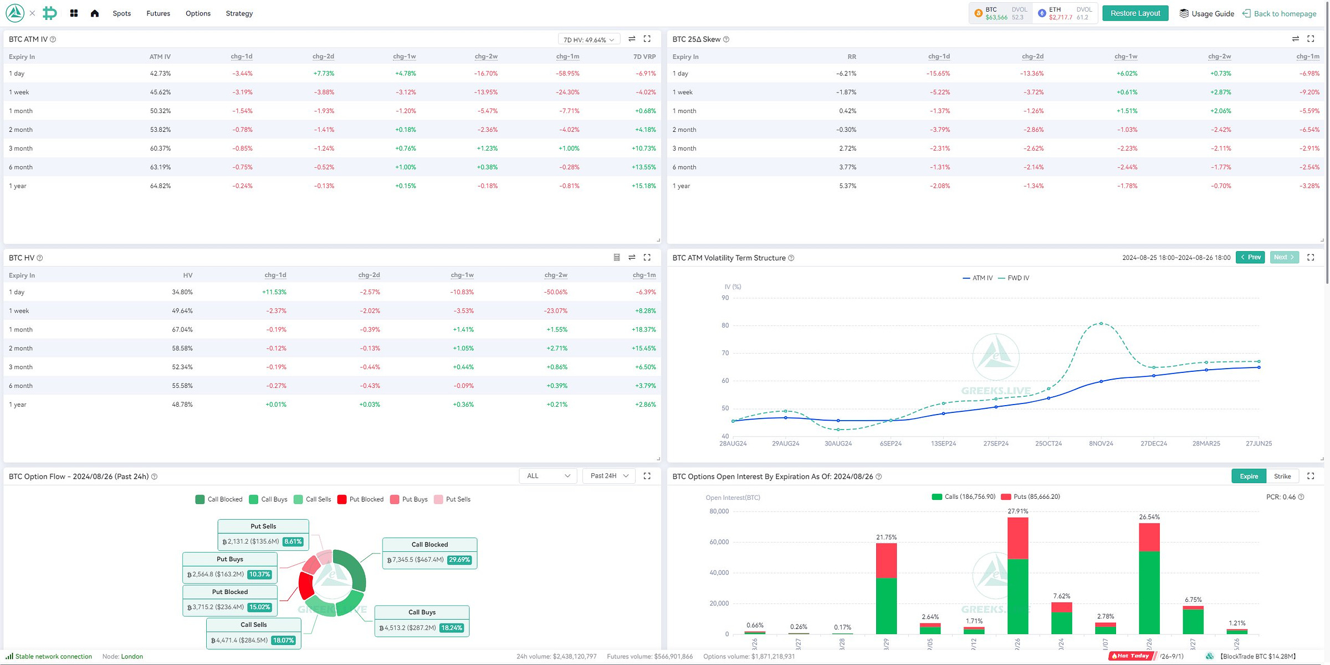Click the help icon next to PCR: 0.46

tap(1301, 497)
